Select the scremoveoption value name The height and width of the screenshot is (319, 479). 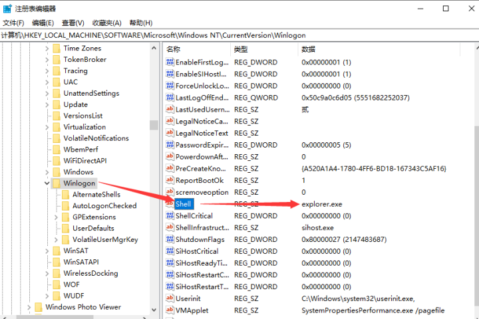coord(202,192)
